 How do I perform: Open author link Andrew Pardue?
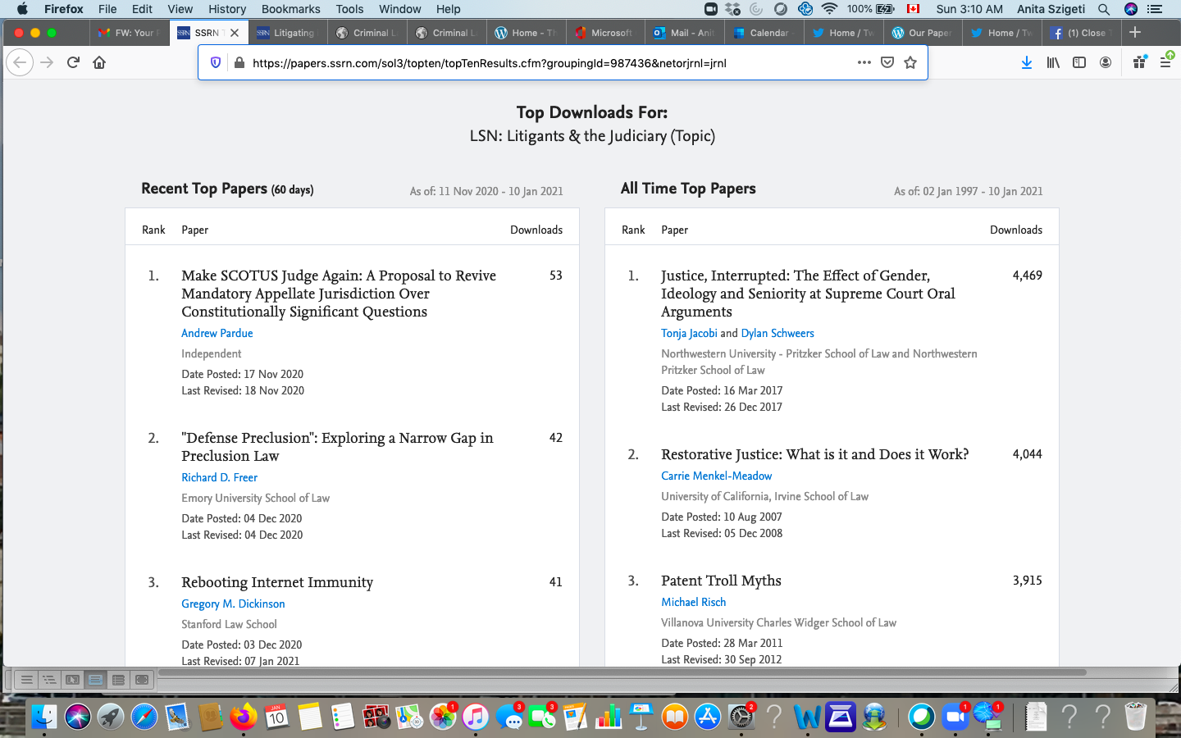pyautogui.click(x=217, y=333)
